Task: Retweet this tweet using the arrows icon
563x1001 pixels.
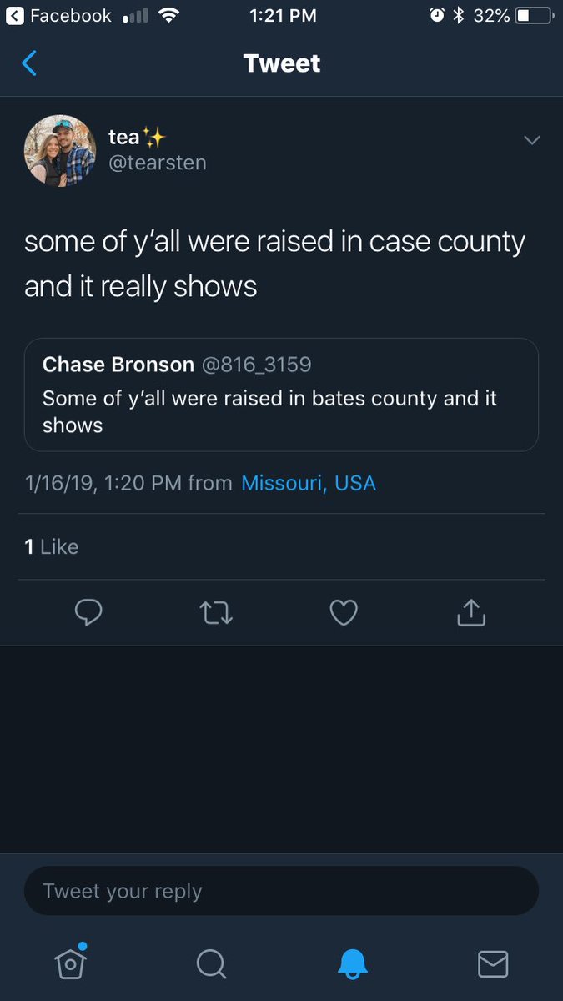Action: pyautogui.click(x=217, y=614)
